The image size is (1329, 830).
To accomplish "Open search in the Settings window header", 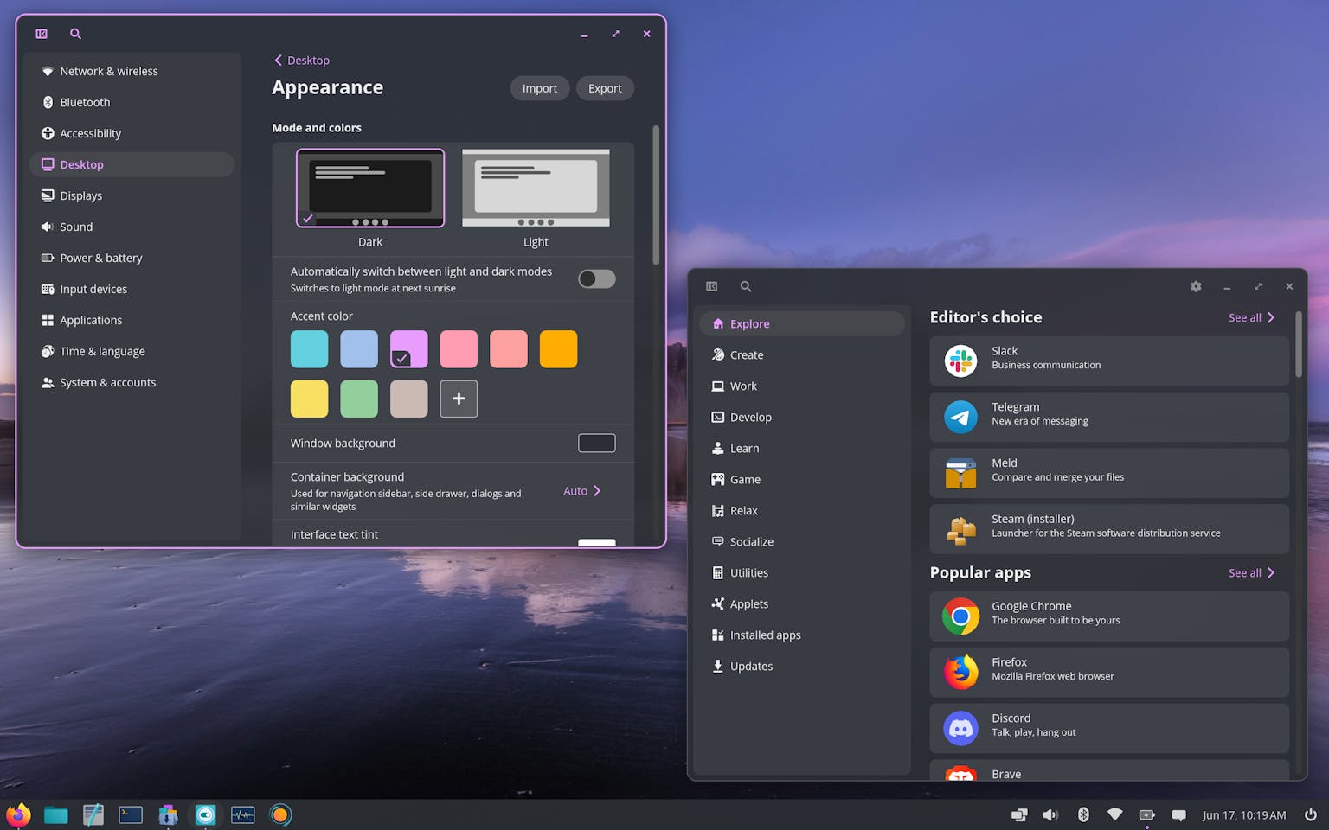I will point(75,34).
